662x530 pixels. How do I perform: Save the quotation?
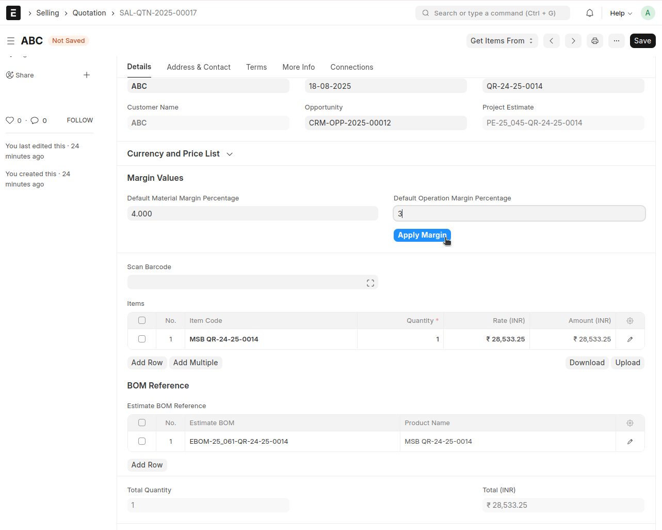642,41
